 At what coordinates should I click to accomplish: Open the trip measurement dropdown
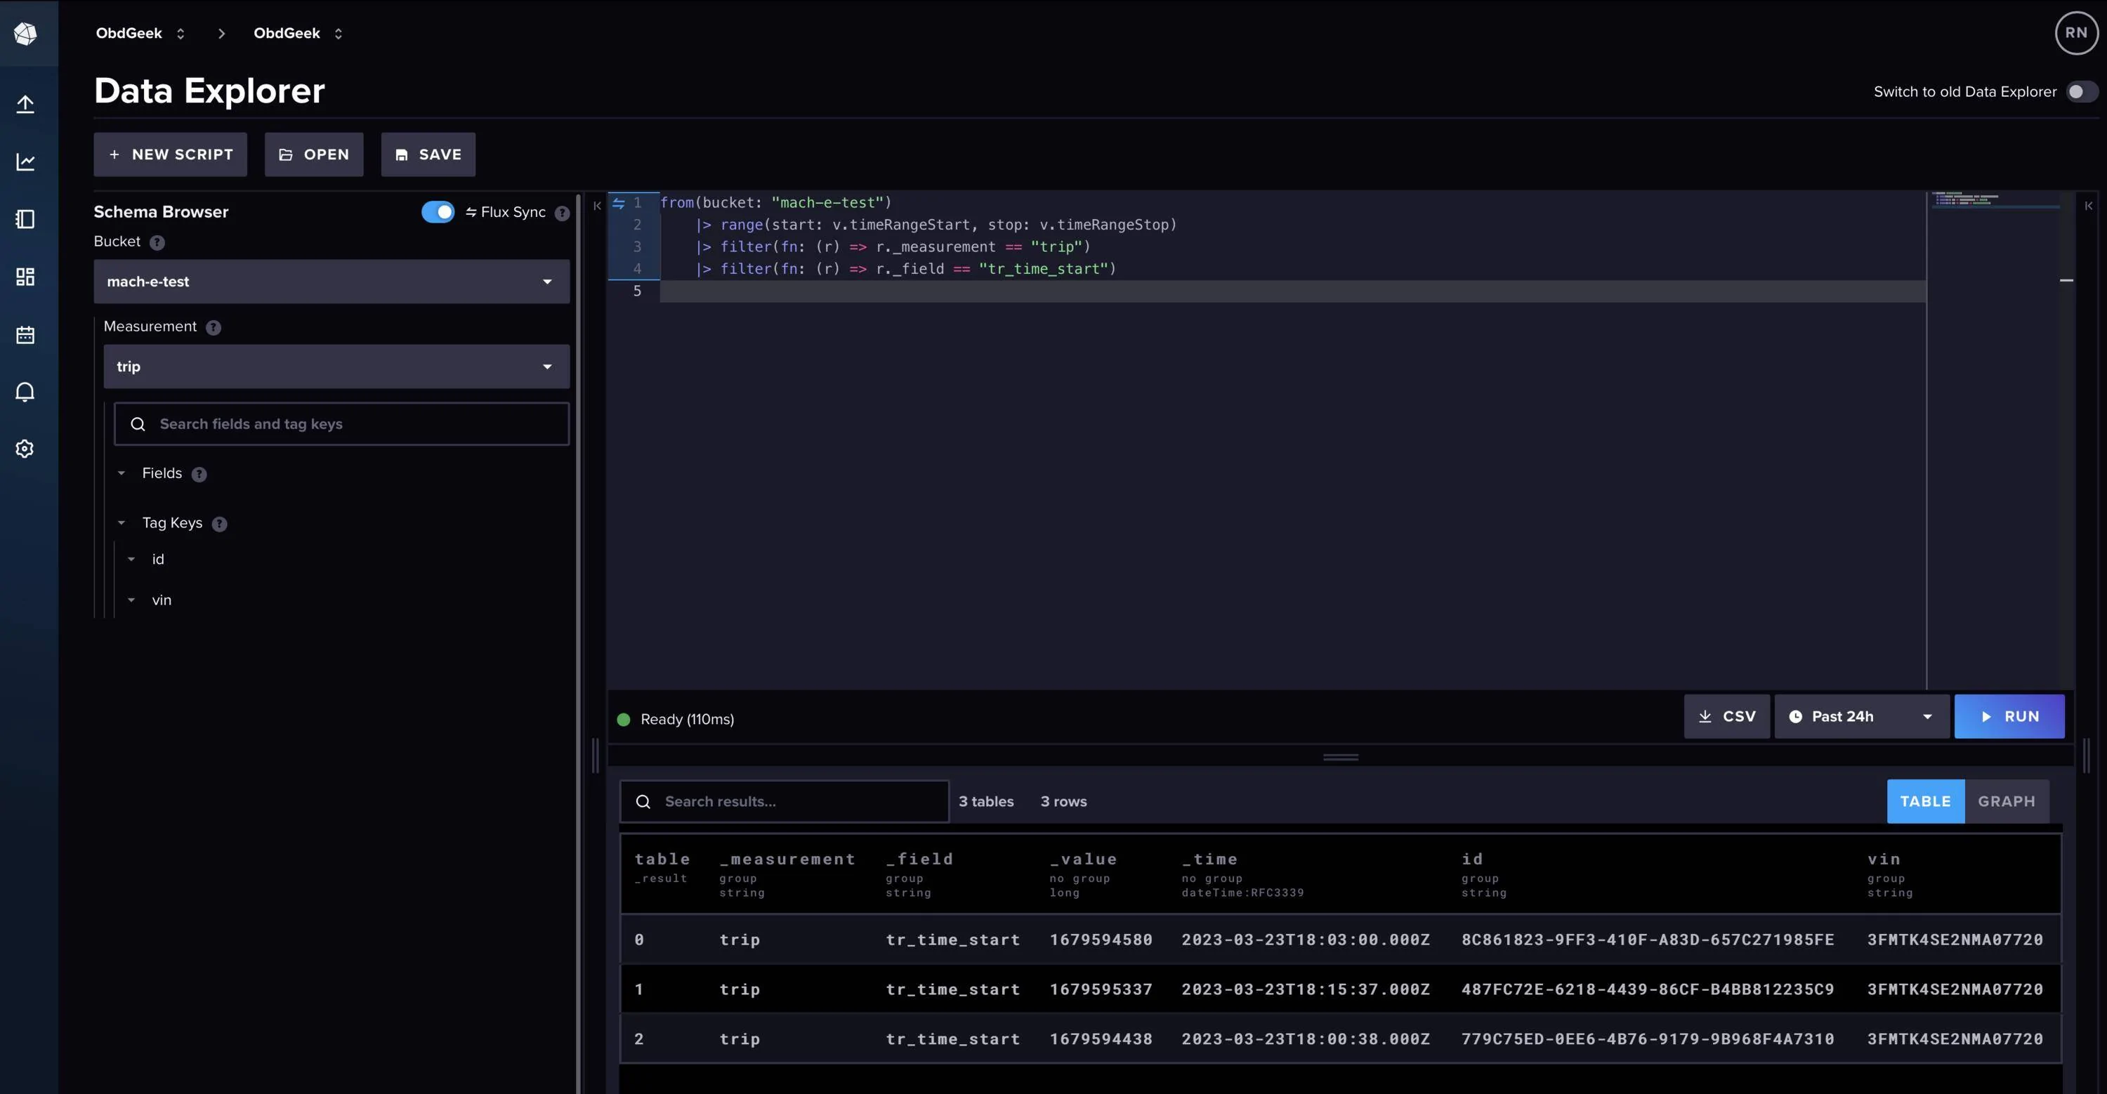(x=336, y=367)
